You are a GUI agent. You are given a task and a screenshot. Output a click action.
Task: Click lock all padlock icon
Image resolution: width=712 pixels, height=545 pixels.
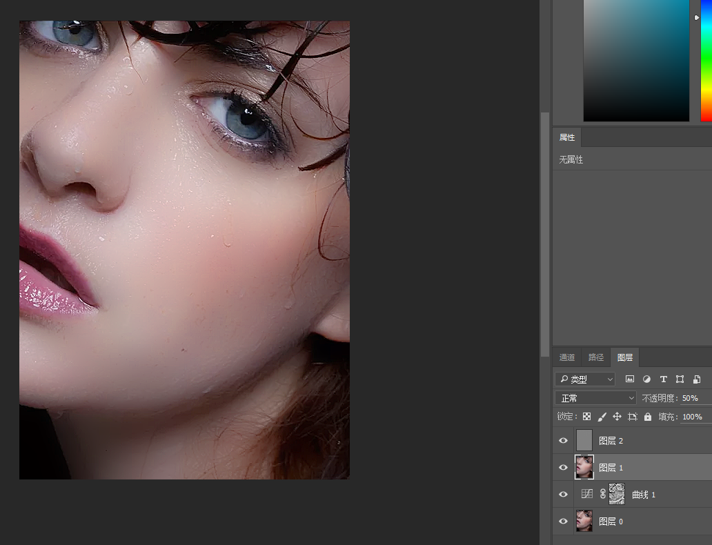(x=648, y=417)
